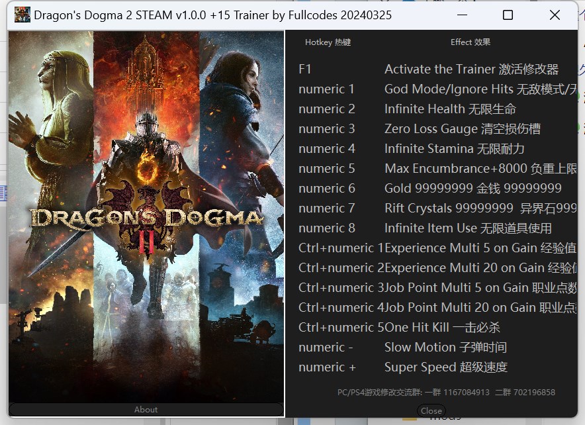Select 'Infinite Stamina 无限耐力' effect
The image size is (585, 425).
(455, 148)
